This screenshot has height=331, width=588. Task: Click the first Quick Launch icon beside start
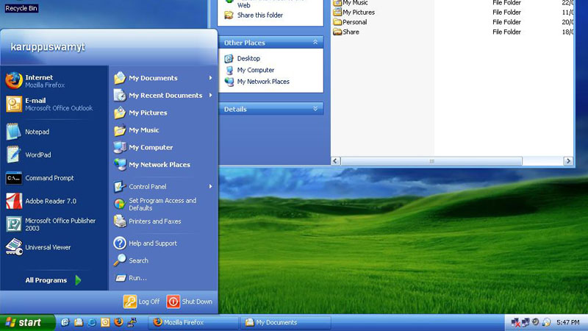(x=65, y=322)
